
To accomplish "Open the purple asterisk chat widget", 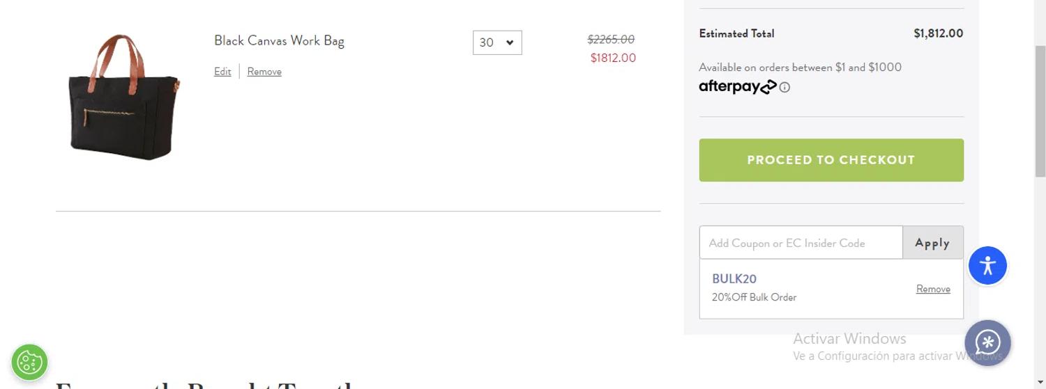I will pos(987,342).
